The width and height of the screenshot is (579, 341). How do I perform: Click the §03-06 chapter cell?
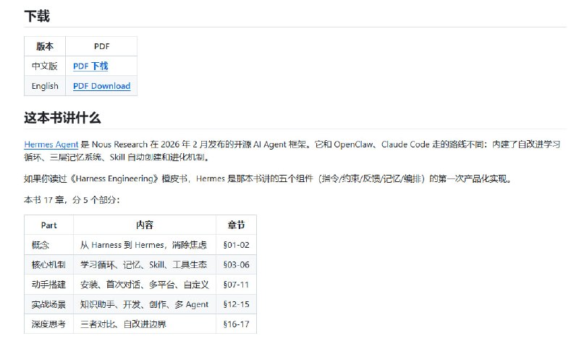pos(236,264)
